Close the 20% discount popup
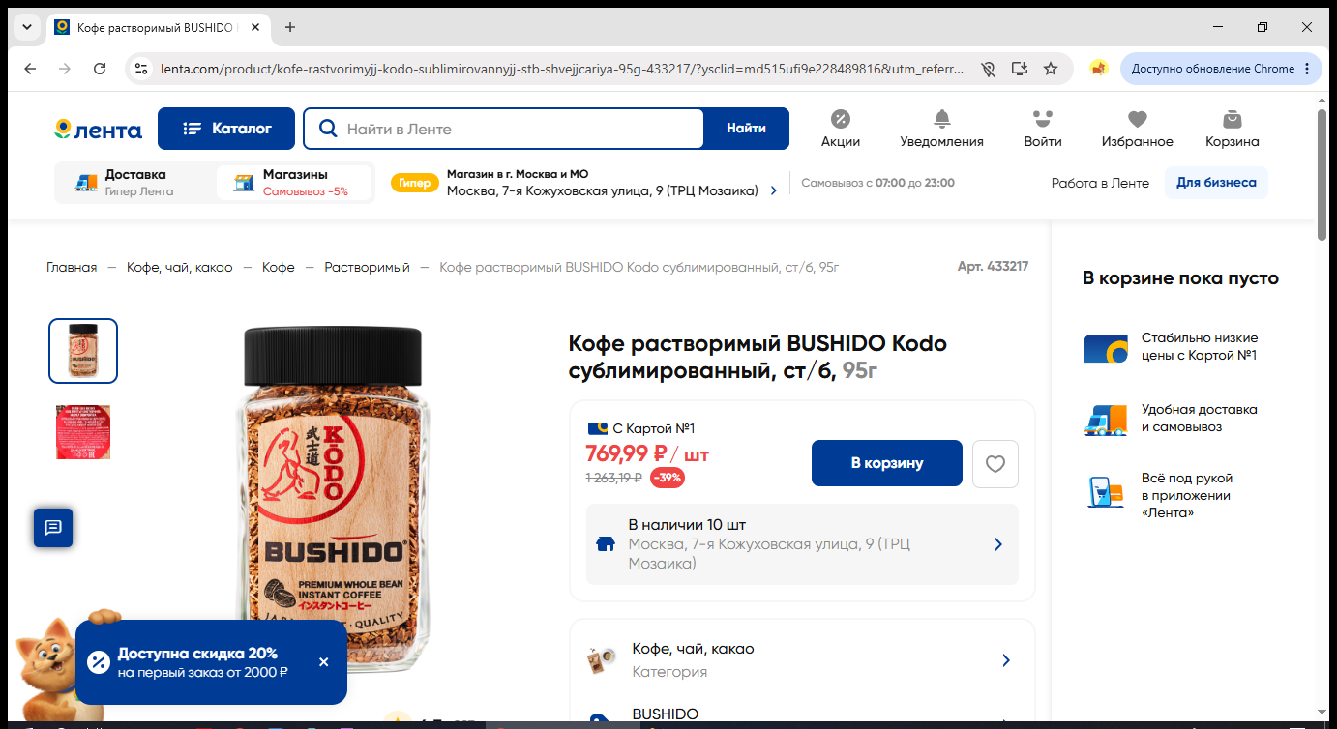 (x=324, y=662)
